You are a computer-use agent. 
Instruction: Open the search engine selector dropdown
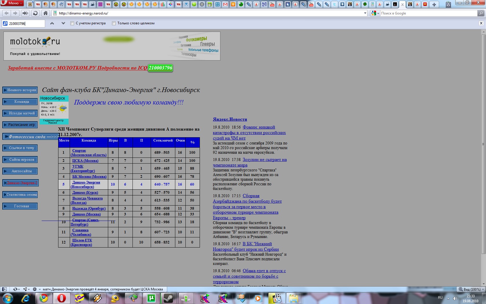point(375,13)
